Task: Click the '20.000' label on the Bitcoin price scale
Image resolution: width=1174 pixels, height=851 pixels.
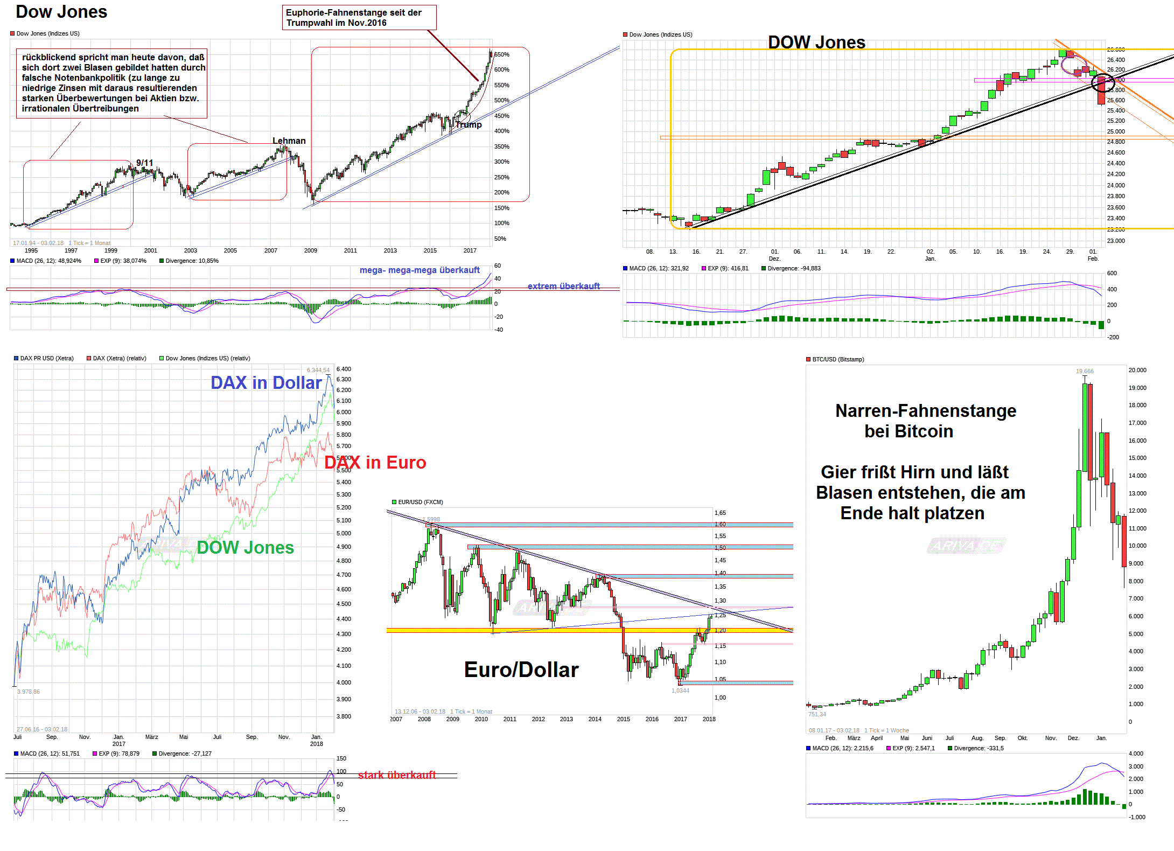Action: click(1137, 370)
